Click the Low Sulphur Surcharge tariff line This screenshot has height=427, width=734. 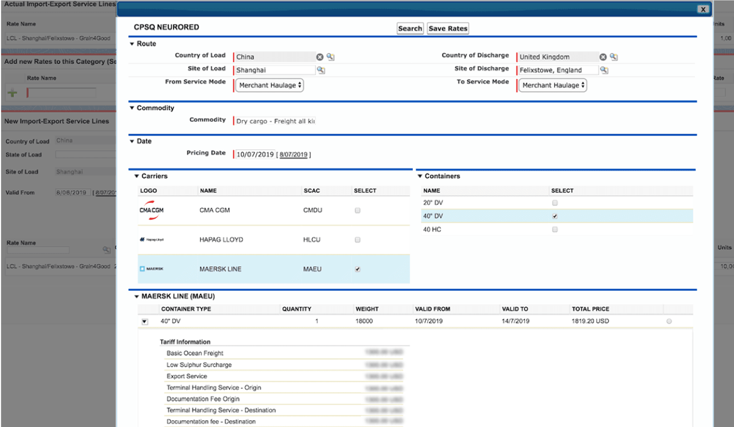click(285, 365)
